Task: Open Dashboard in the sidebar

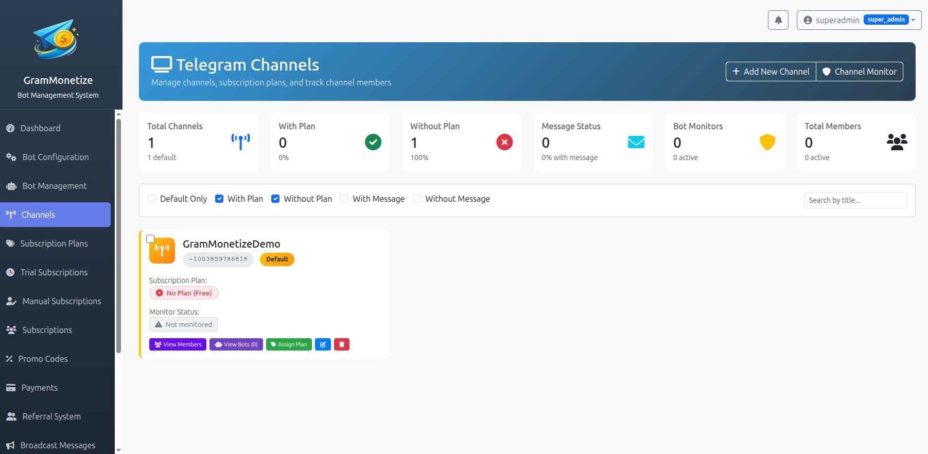Action: point(56,128)
